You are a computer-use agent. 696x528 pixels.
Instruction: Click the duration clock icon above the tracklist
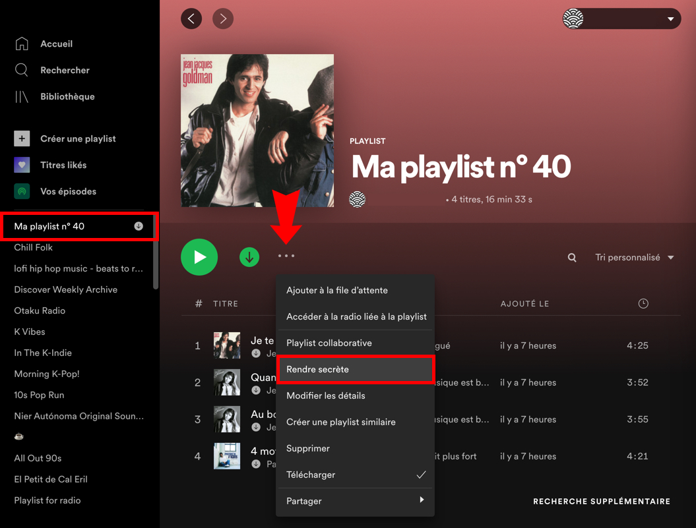click(x=643, y=303)
